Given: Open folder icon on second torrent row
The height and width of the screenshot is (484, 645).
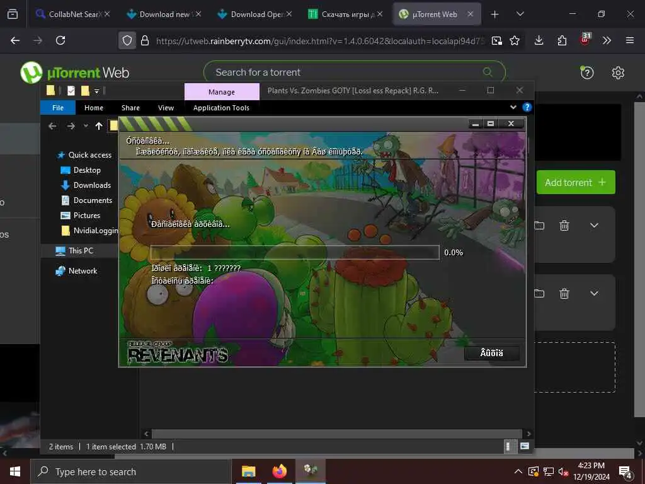Looking at the screenshot, I should point(539,294).
